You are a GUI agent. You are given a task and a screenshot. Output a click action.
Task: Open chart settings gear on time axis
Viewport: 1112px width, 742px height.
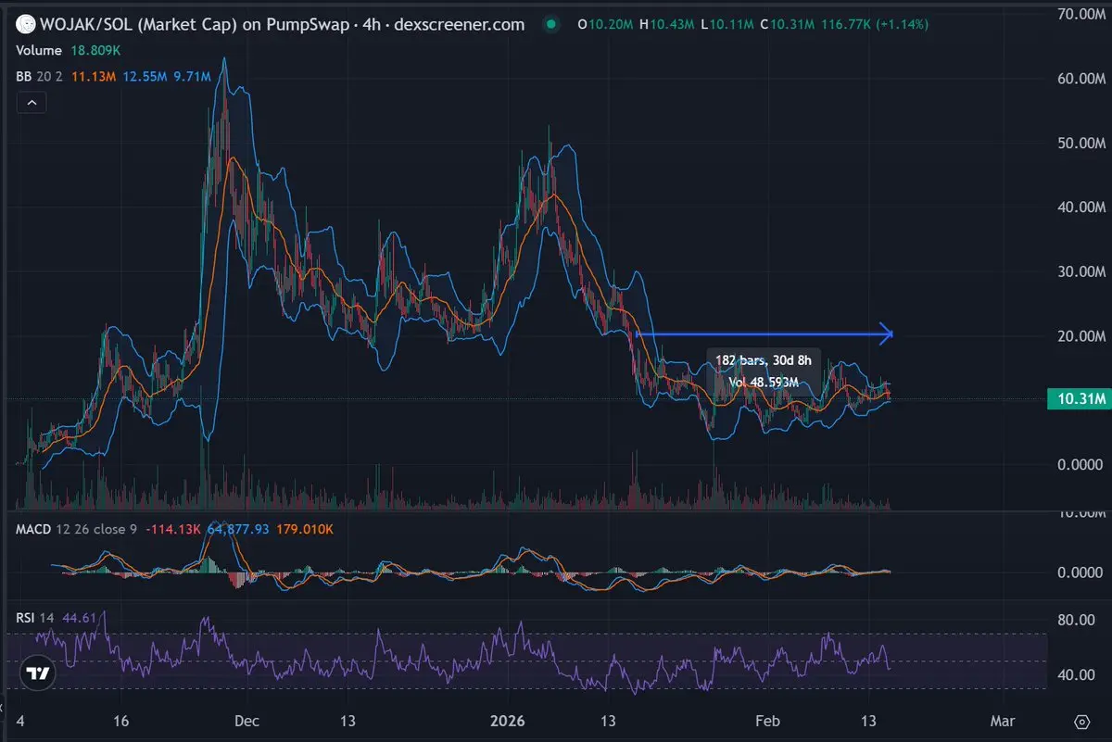tap(1081, 722)
